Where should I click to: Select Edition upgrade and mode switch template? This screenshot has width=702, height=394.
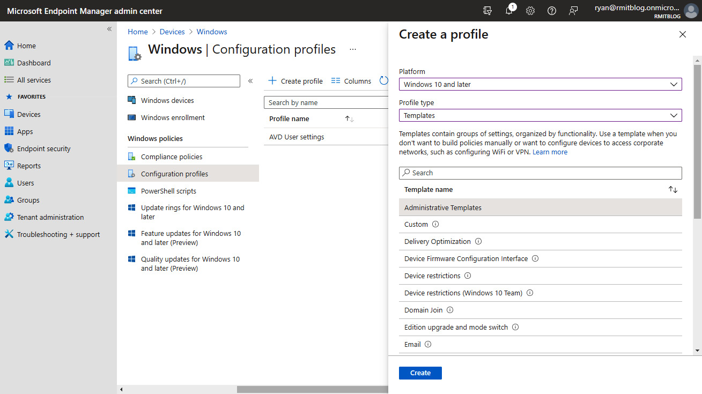[456, 327]
